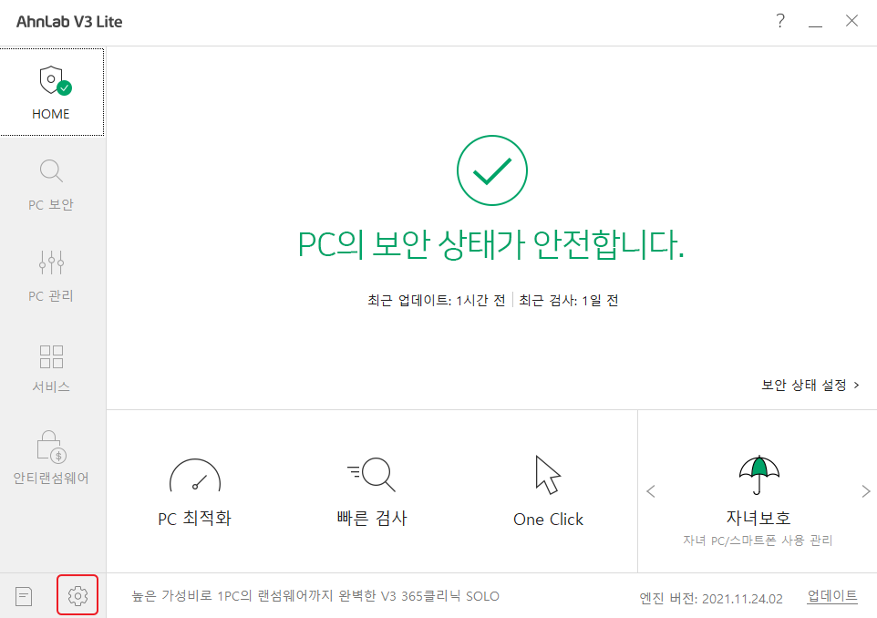Click the V3 365클리닉 SOLO promotion text

click(315, 596)
